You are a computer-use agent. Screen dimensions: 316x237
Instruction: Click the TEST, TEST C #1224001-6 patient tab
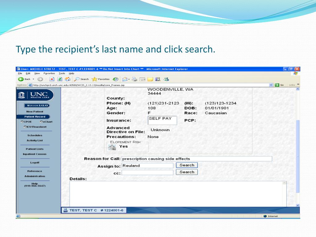tap(94, 210)
